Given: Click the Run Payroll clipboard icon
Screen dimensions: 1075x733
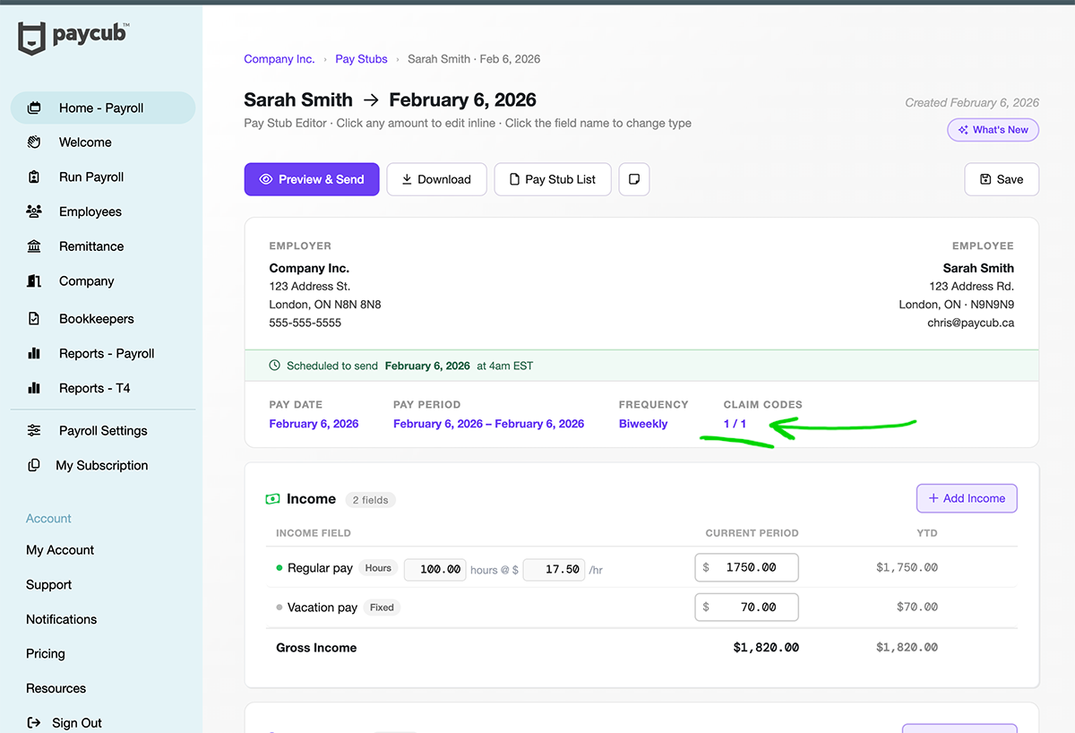Looking at the screenshot, I should (34, 177).
